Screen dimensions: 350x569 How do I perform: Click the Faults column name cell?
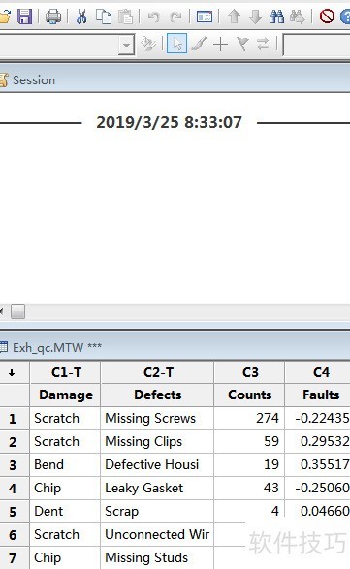(318, 395)
